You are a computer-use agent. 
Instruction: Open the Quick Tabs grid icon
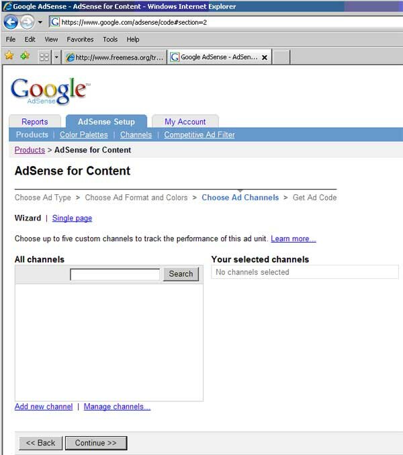(x=44, y=57)
